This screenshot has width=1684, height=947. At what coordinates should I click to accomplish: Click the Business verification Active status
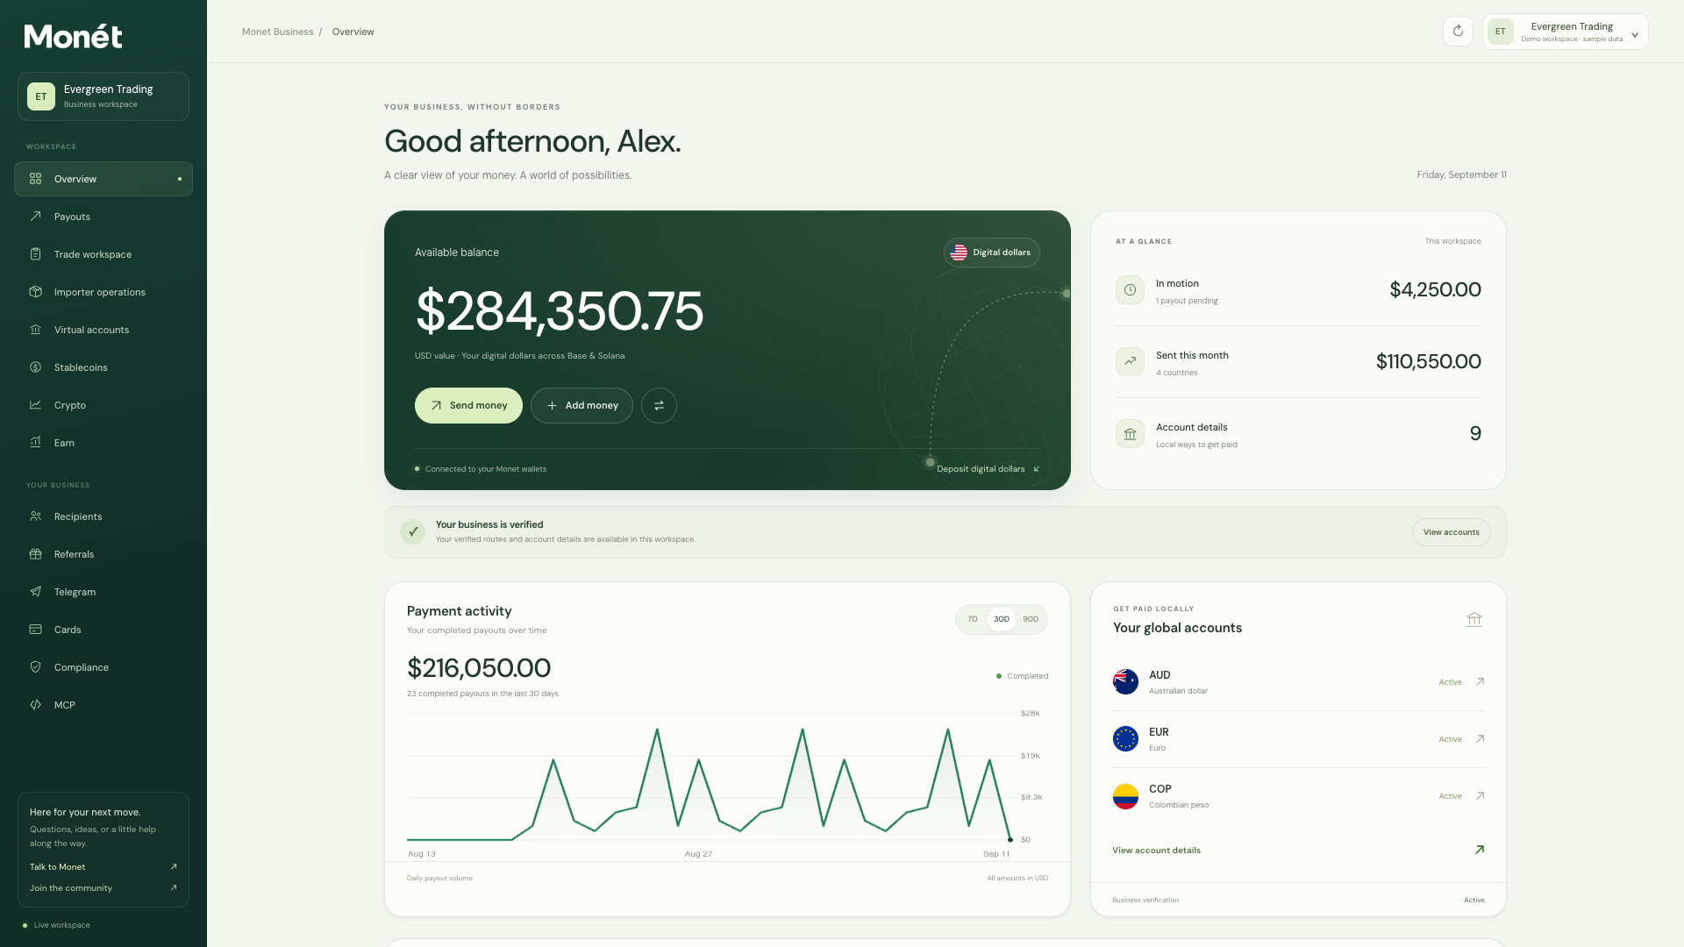coord(1474,901)
